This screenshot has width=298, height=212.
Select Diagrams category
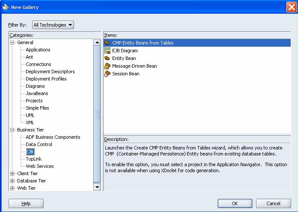35,86
